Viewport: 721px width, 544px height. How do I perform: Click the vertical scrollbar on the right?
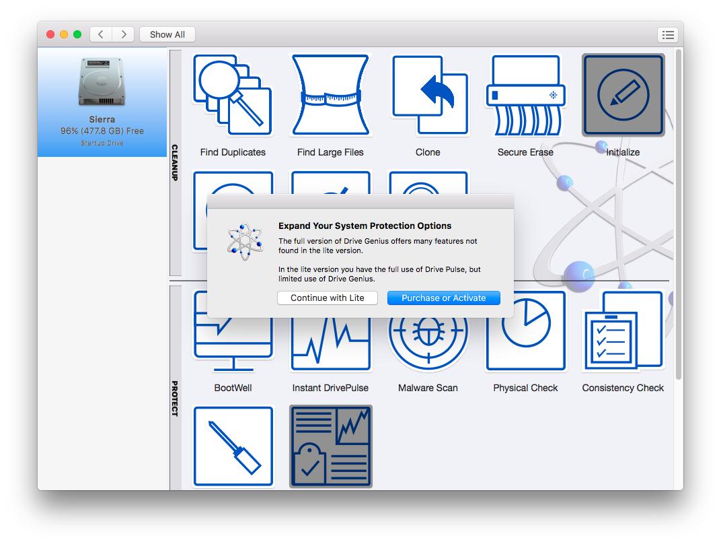(679, 202)
